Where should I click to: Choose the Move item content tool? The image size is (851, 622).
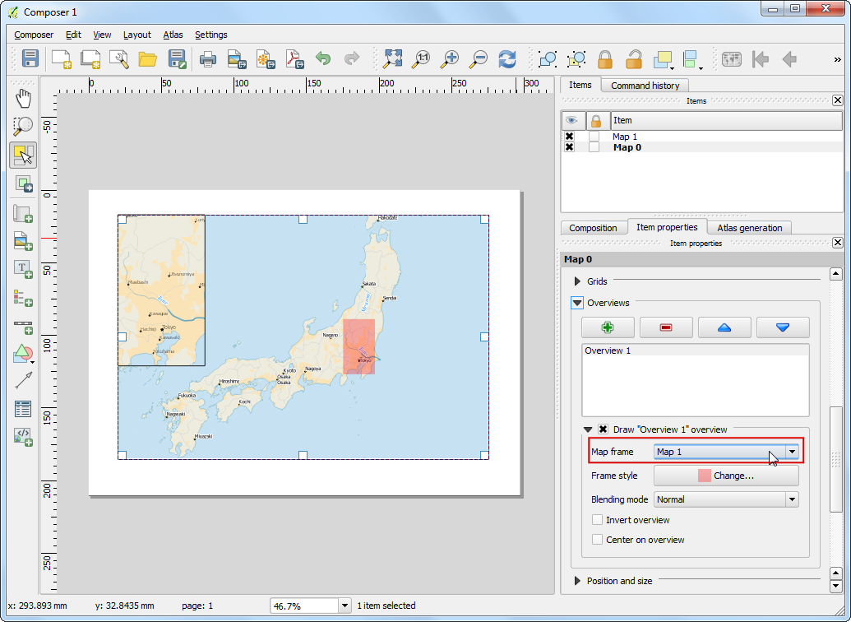(x=23, y=183)
